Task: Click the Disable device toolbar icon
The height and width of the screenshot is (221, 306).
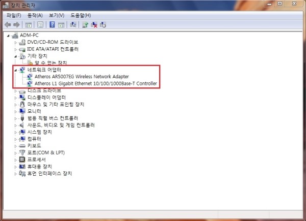Action: [x=103, y=24]
